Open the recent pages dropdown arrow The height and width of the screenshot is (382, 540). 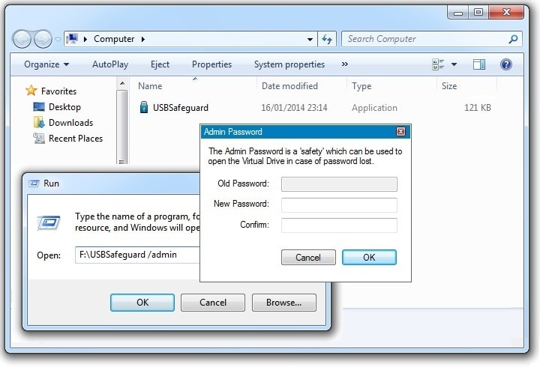pyautogui.click(x=58, y=40)
